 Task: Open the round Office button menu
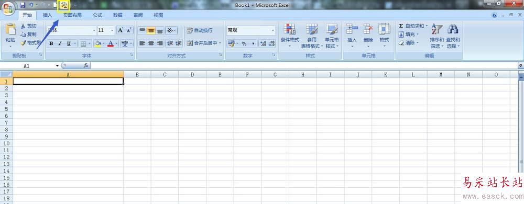pos(8,8)
